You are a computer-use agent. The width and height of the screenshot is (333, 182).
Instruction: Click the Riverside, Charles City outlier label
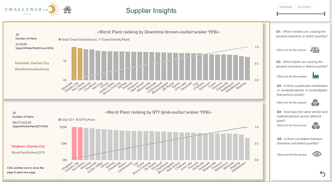pos(32,63)
